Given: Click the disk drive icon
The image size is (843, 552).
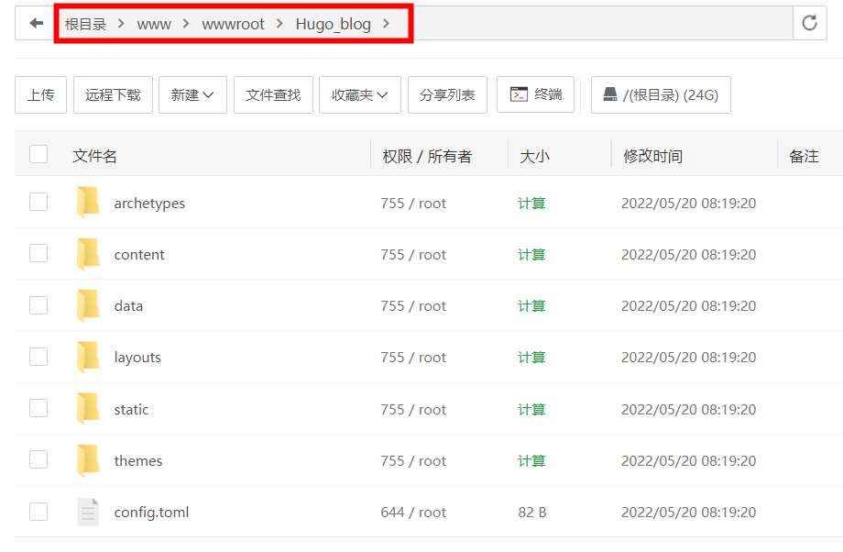Looking at the screenshot, I should (610, 94).
